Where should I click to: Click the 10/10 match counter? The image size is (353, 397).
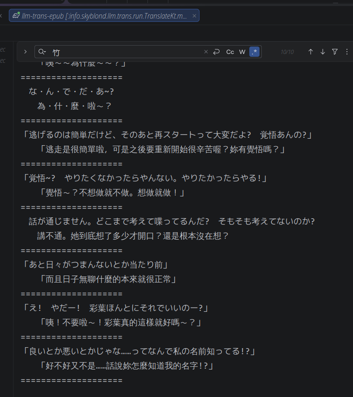pyautogui.click(x=287, y=52)
